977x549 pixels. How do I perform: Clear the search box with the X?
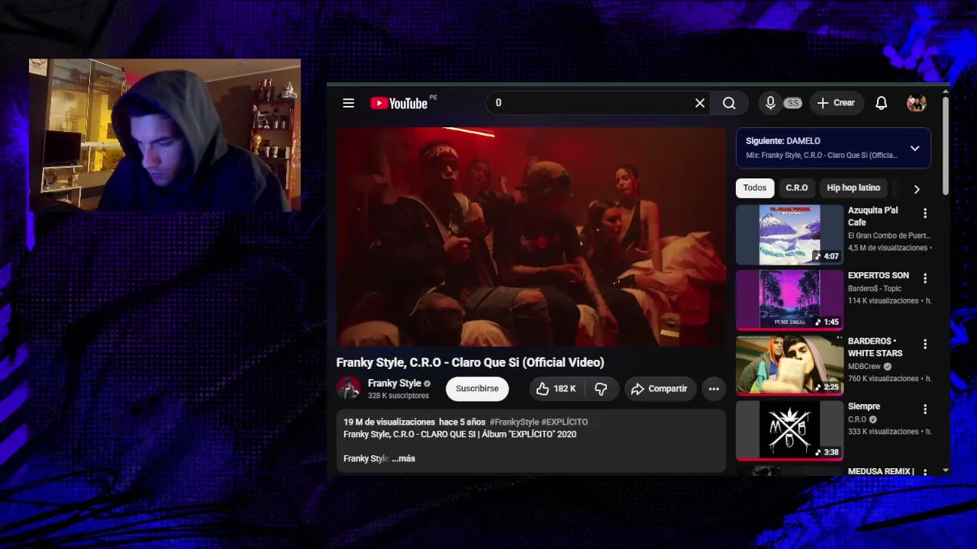point(699,103)
